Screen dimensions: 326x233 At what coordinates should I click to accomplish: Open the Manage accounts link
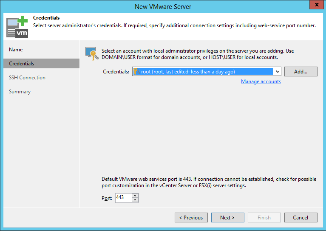tap(261, 81)
